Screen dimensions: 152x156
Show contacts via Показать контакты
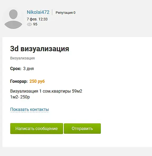point(30,110)
